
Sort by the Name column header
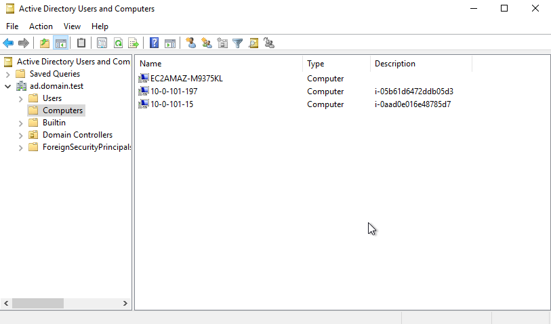click(220, 64)
